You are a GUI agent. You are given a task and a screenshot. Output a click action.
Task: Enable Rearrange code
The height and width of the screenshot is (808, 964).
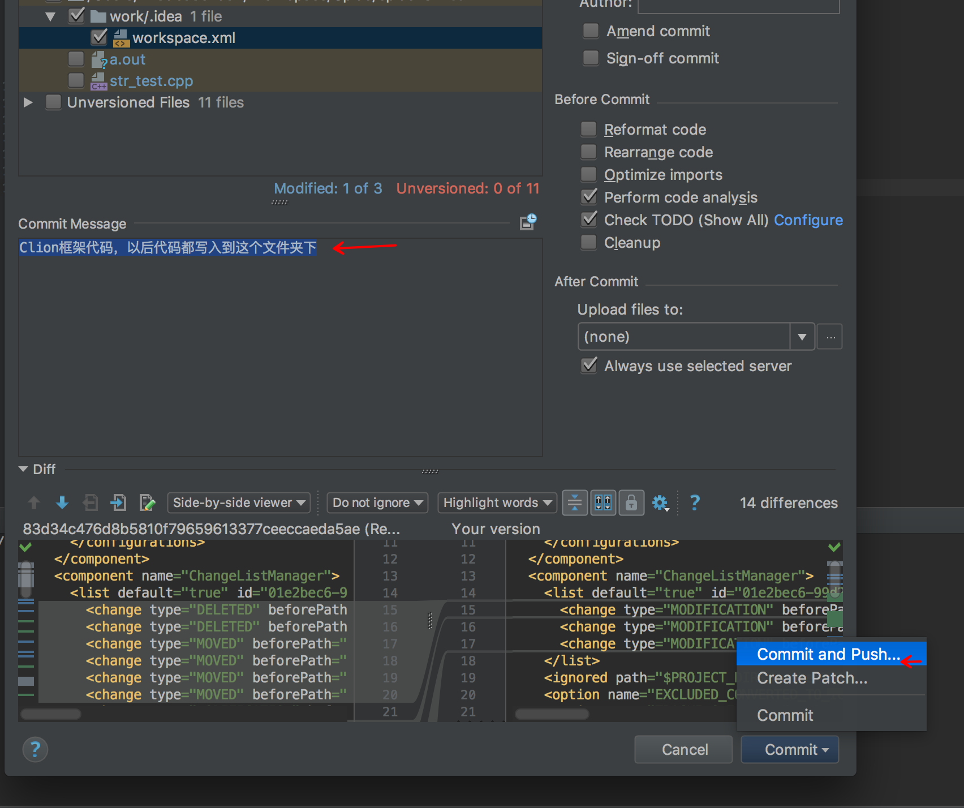[589, 152]
